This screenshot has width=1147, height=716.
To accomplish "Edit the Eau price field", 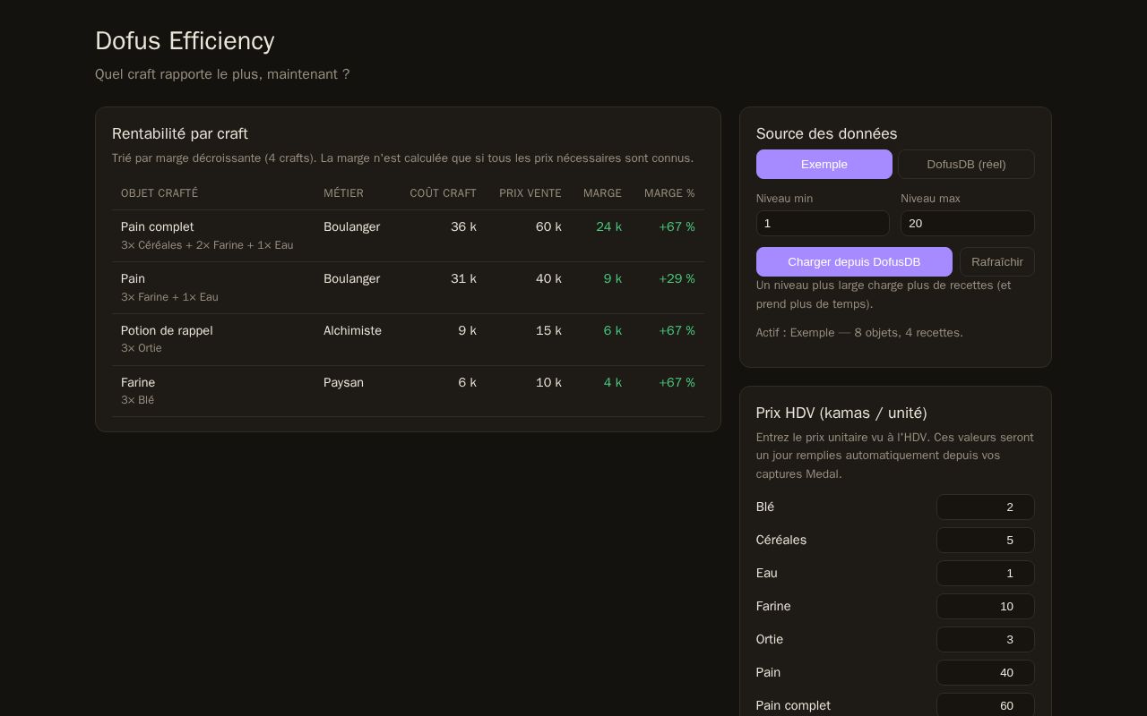I will (985, 573).
